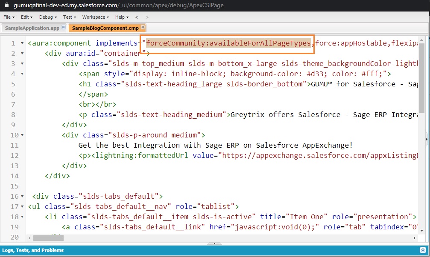
Task: Open the File menu
Action: [9, 17]
